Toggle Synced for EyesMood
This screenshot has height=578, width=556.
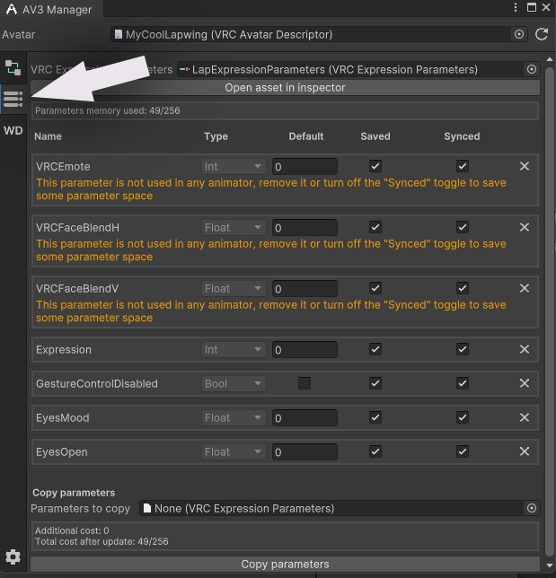(x=463, y=417)
